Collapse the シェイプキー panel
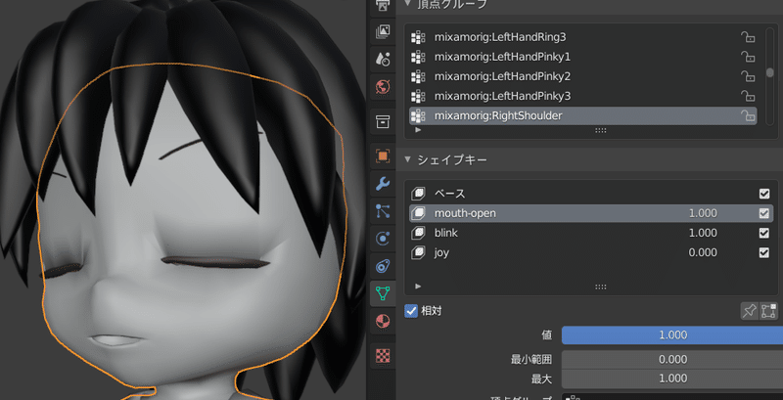The width and height of the screenshot is (783, 400). 408,159
